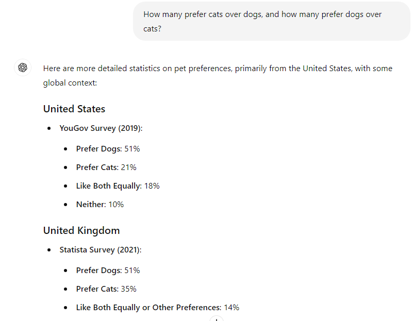This screenshot has width=413, height=321.
Task: Click "Like Both Equally or Other Preferences" line
Action: [148, 308]
